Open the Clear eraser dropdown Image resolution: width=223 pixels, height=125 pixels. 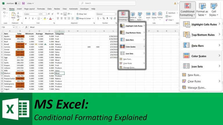point(170,20)
